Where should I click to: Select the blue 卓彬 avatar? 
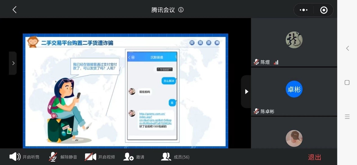tap(294, 89)
